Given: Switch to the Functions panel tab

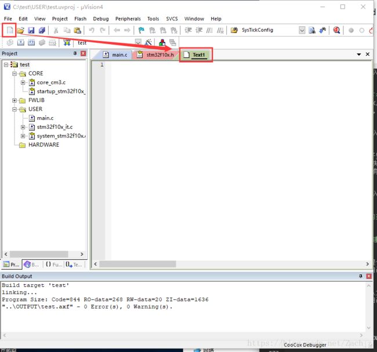Looking at the screenshot, I should [54, 264].
